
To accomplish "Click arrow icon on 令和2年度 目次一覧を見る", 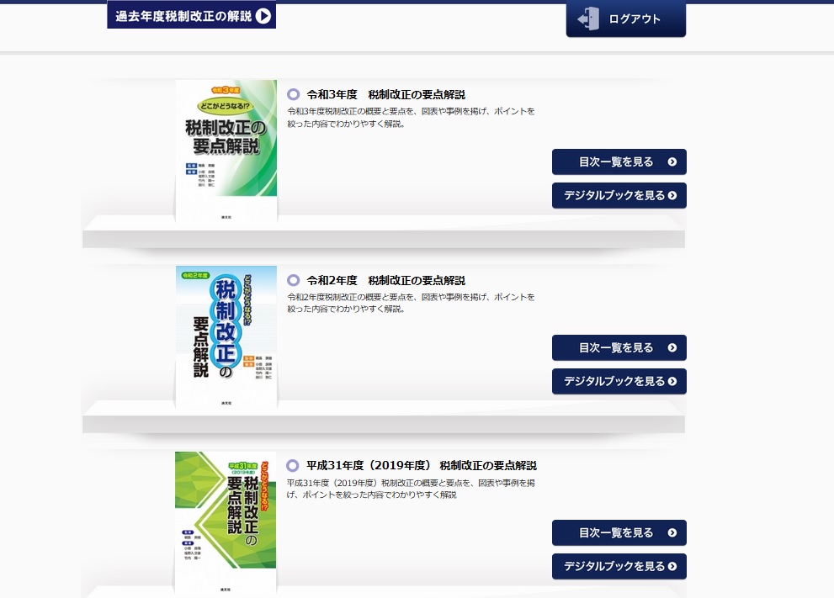I will [x=672, y=347].
